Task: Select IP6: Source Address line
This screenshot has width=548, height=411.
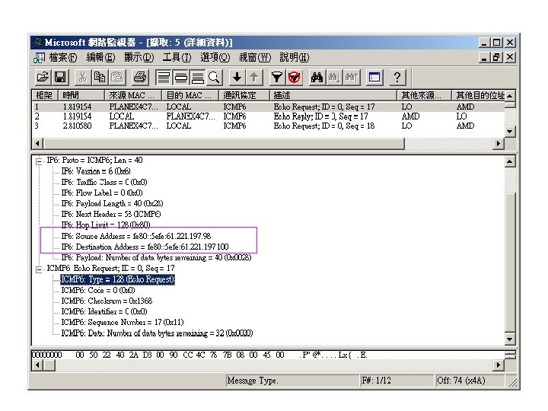Action: (136, 236)
